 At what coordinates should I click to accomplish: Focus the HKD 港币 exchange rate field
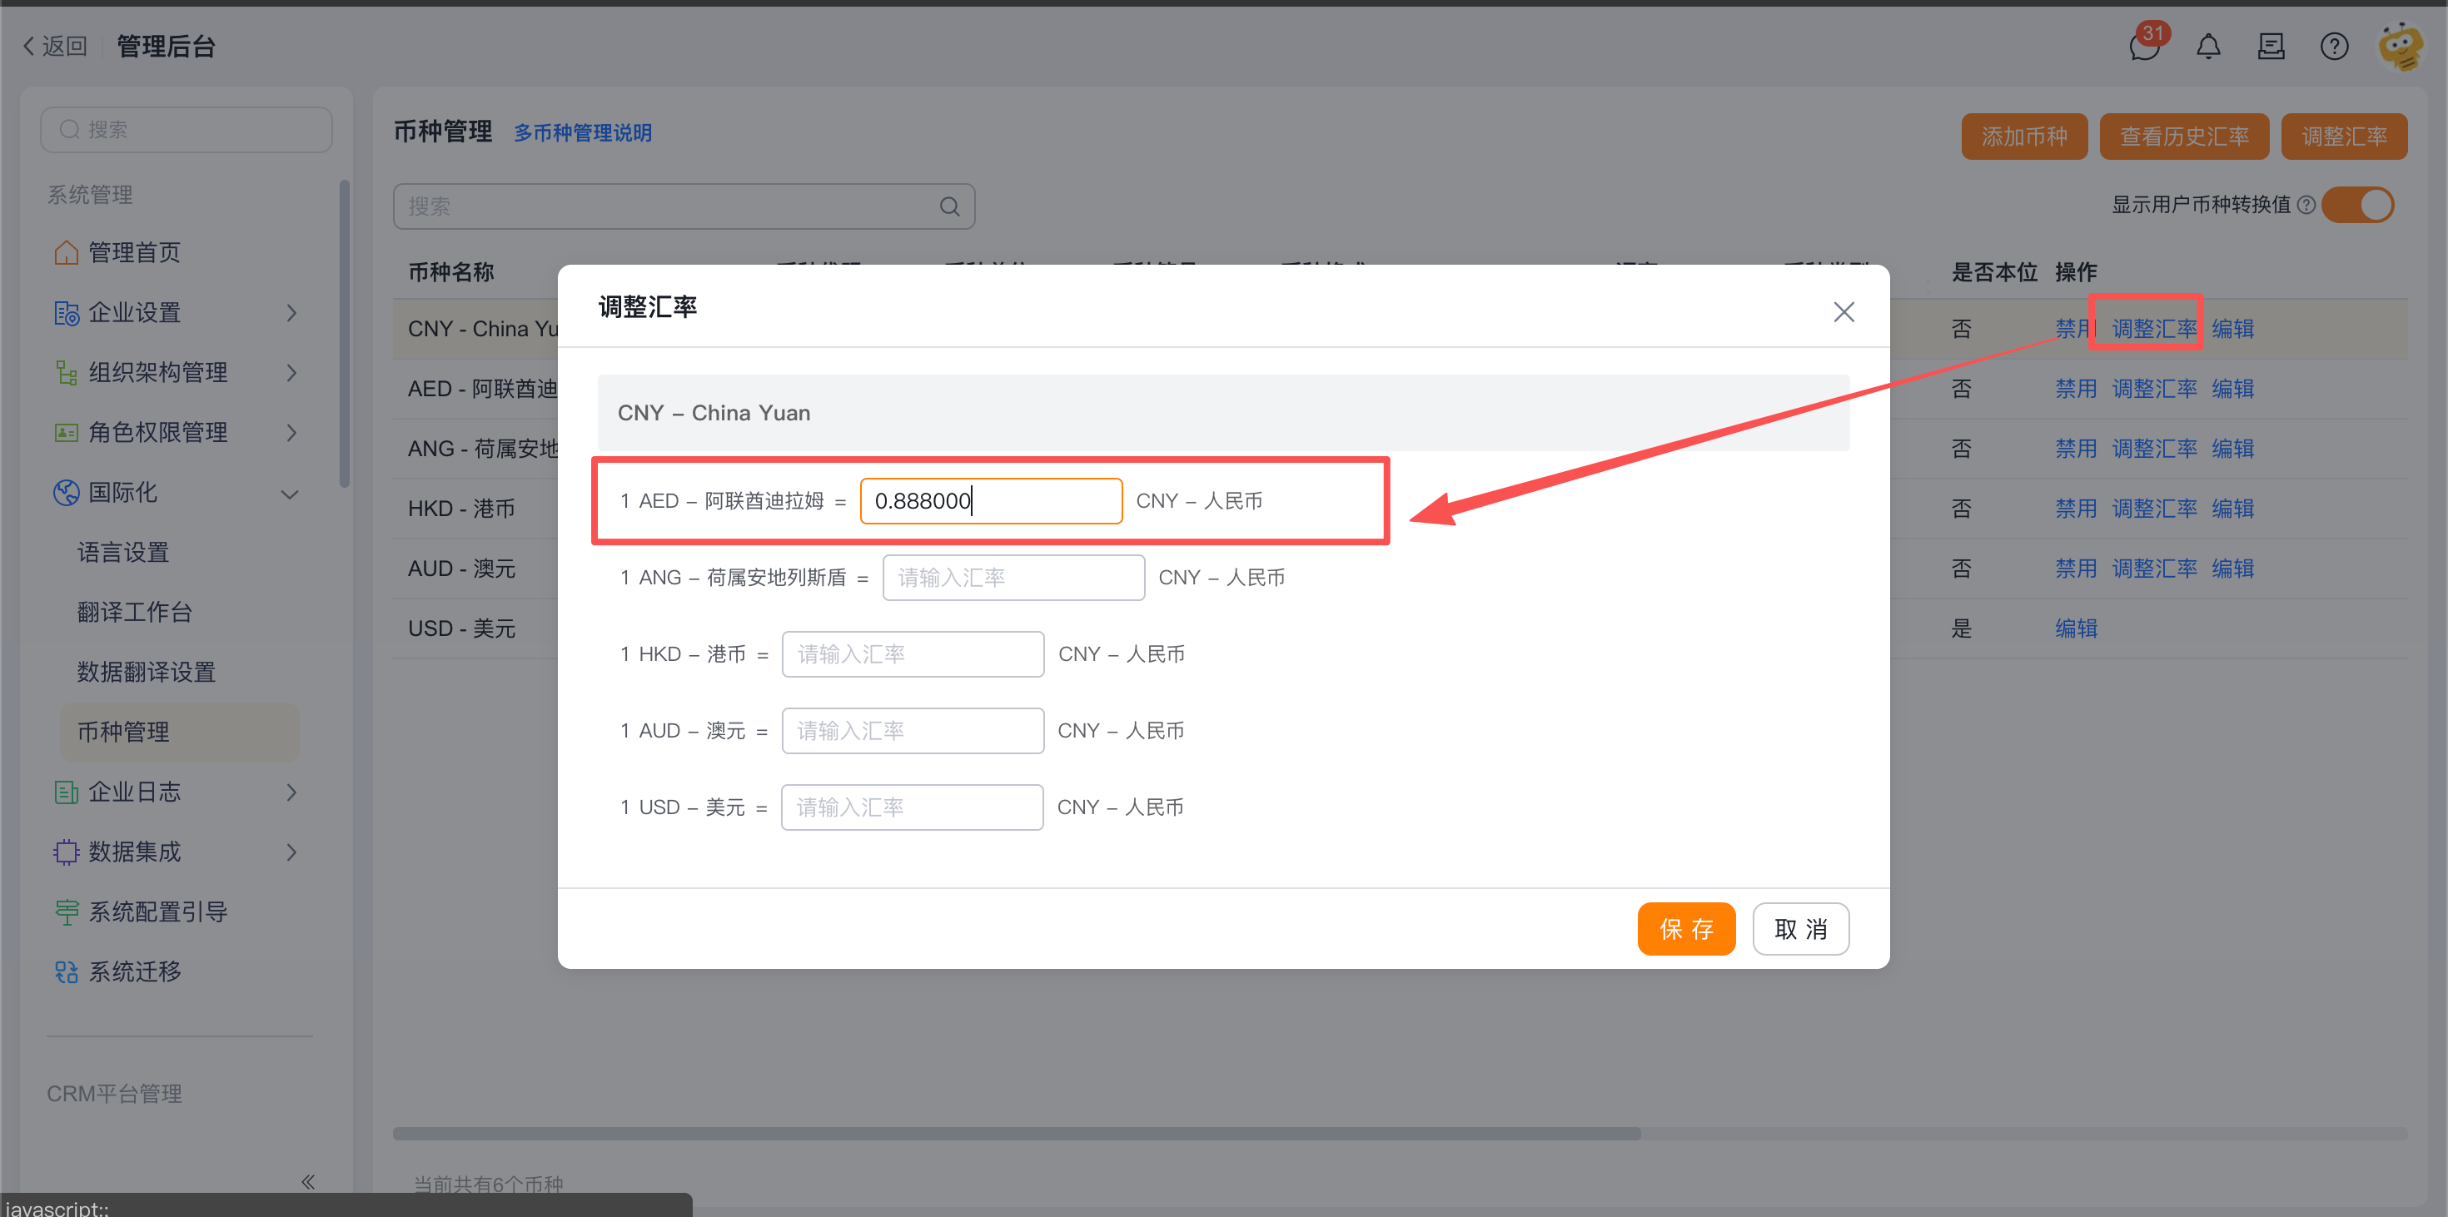[912, 653]
